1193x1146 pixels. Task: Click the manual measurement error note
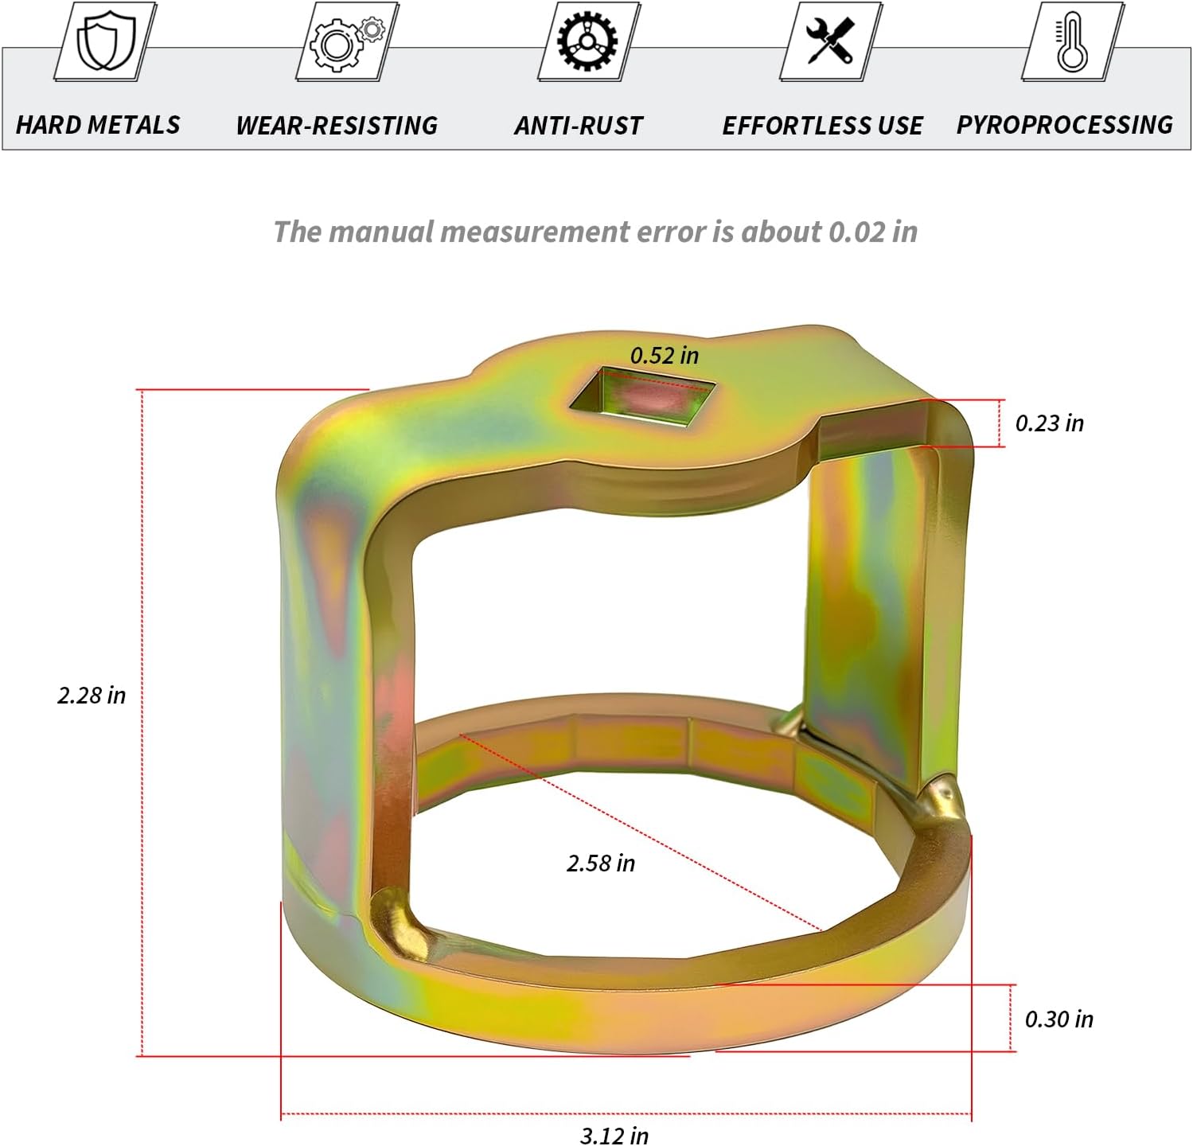(595, 232)
